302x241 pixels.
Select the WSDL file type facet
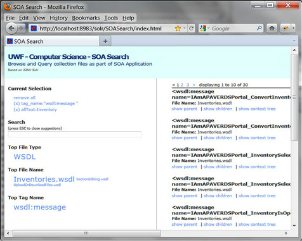tap(25, 157)
